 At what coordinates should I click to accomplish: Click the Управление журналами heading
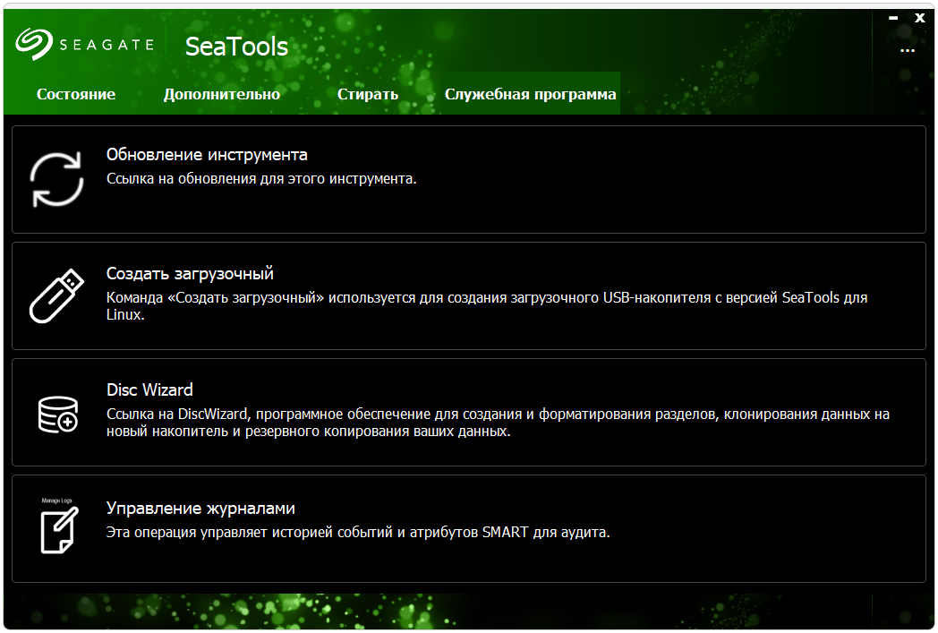[x=200, y=509]
